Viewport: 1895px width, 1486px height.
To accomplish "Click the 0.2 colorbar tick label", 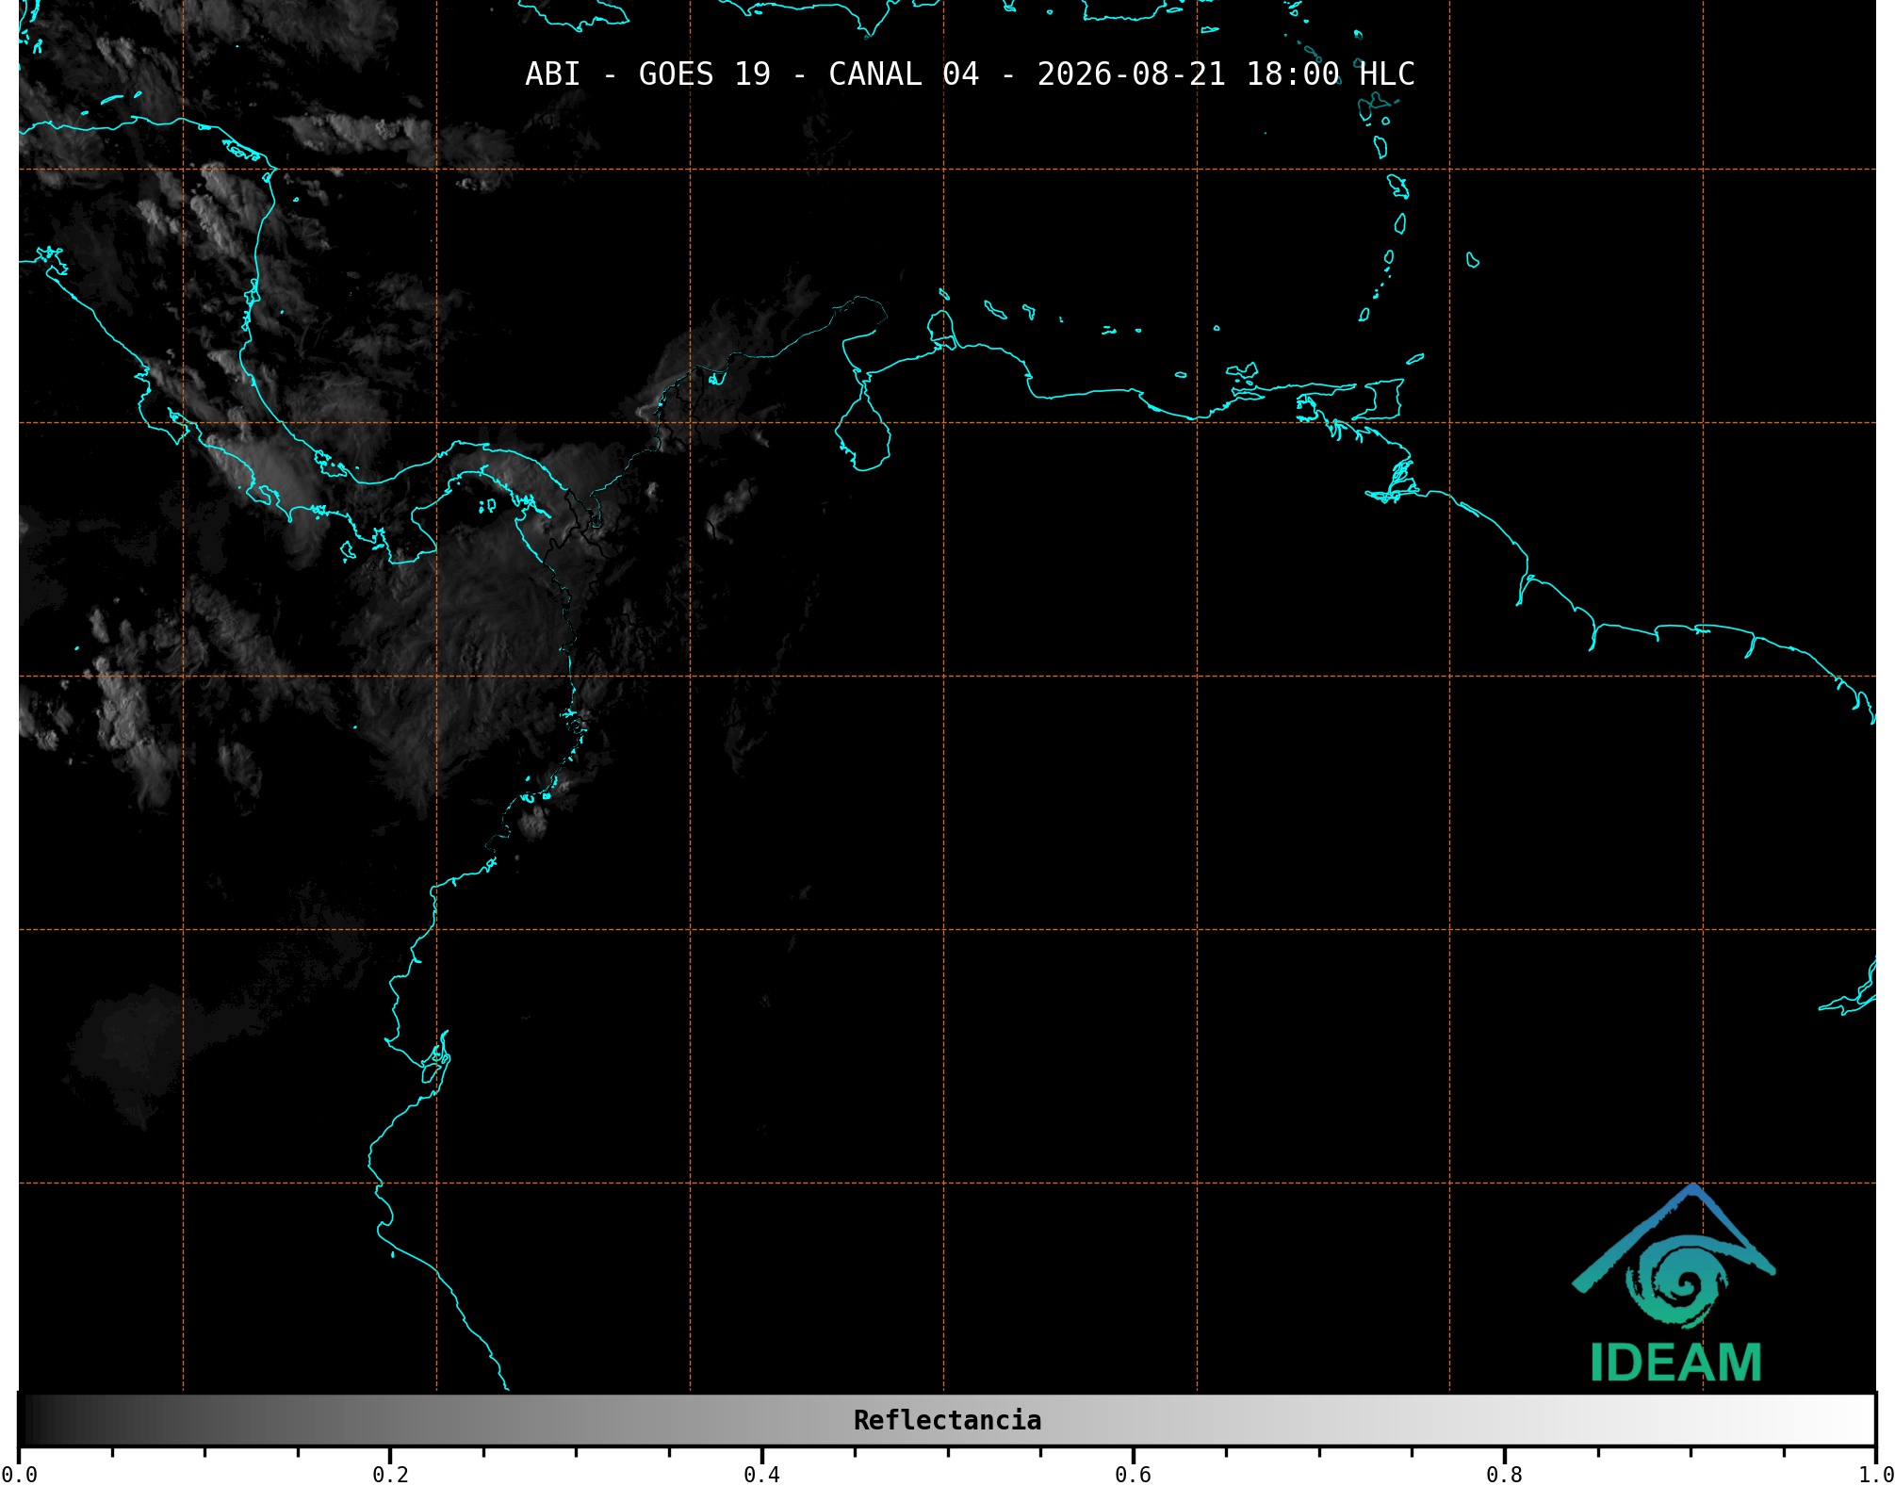I will (390, 1475).
